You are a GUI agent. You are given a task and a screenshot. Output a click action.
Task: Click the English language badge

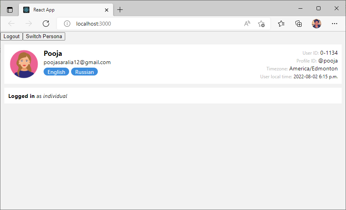coord(56,72)
